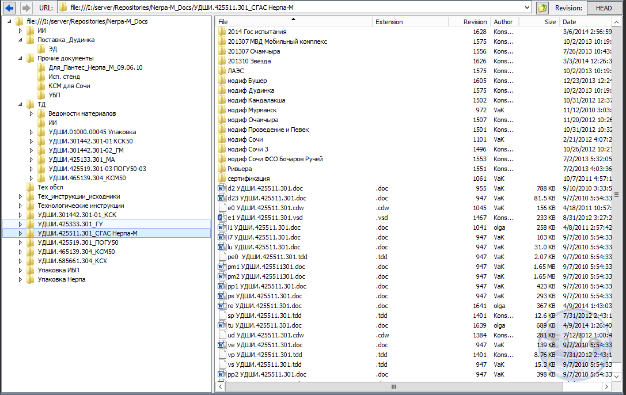Select УДШИ.685661.304_КСХ tree folder
This screenshot has height=395, width=626.
coord(72,261)
